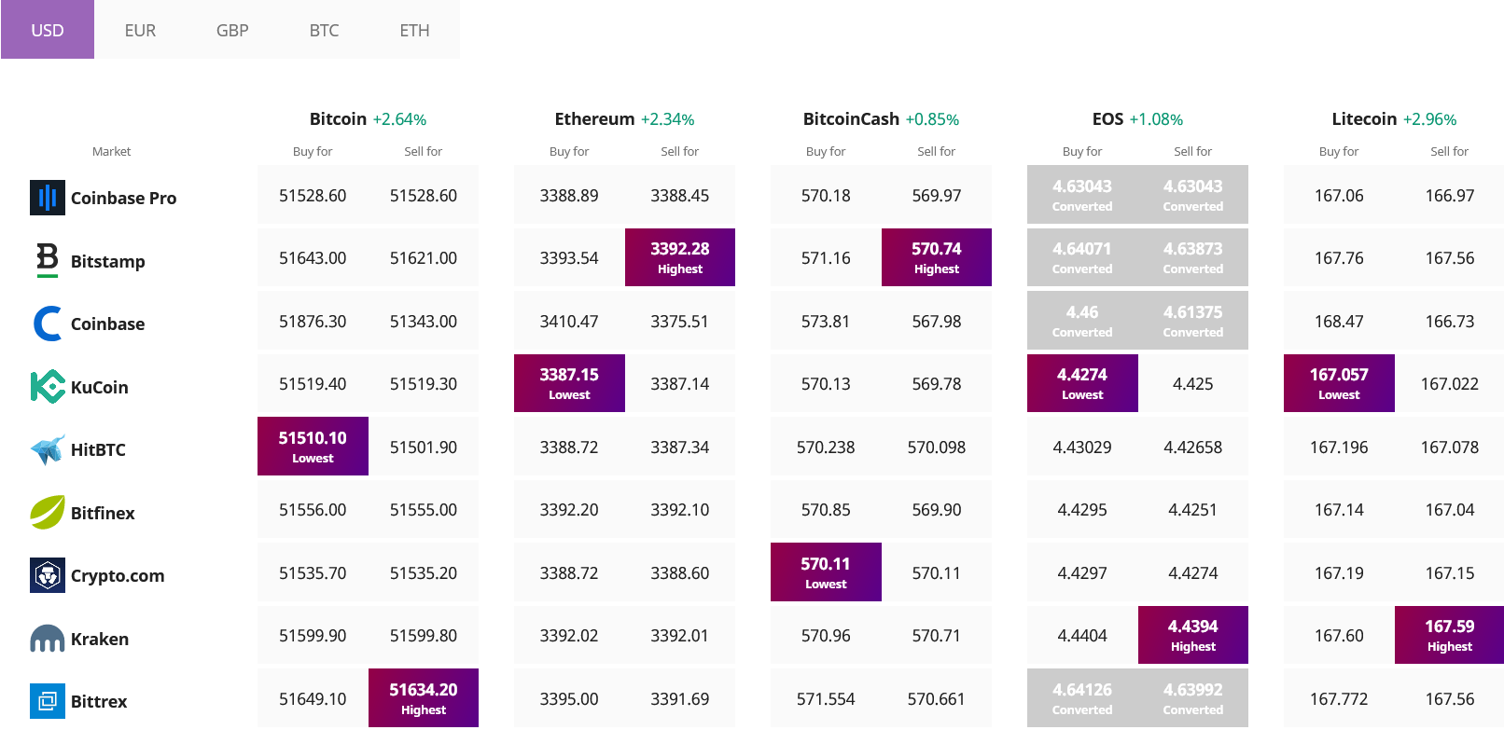Click the blue Coinbase C logo
This screenshot has width=1504, height=730.
pyautogui.click(x=48, y=324)
